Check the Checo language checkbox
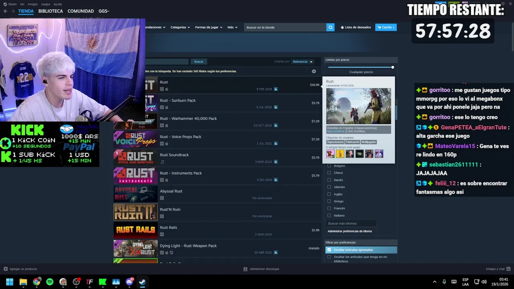514x289 pixels. pos(329,173)
